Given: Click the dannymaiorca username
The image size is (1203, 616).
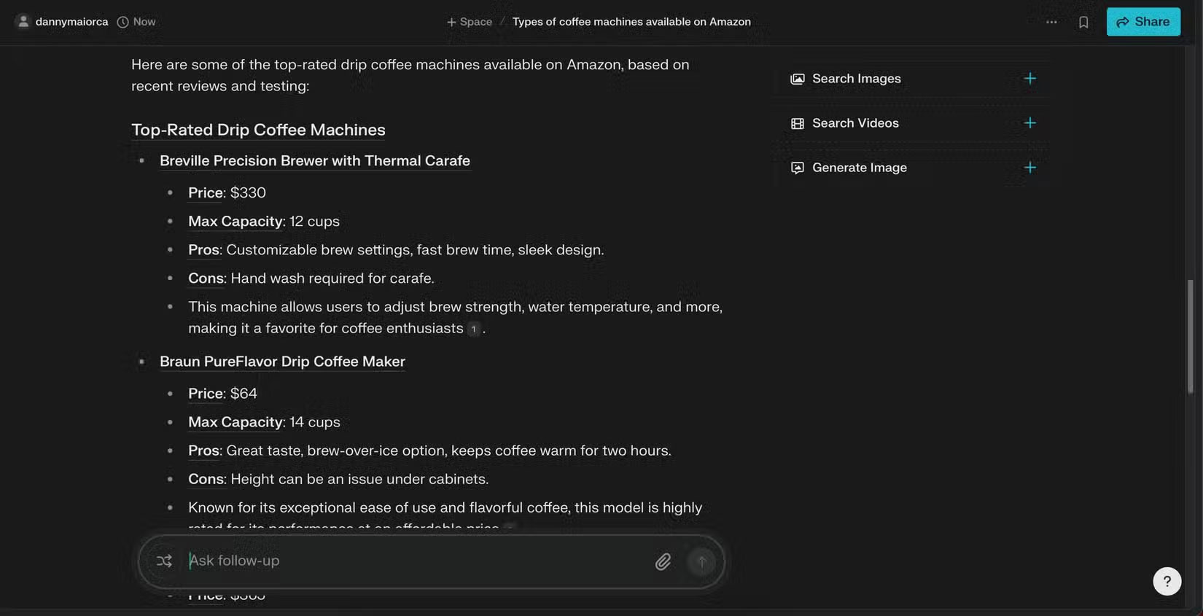Looking at the screenshot, I should pyautogui.click(x=71, y=22).
